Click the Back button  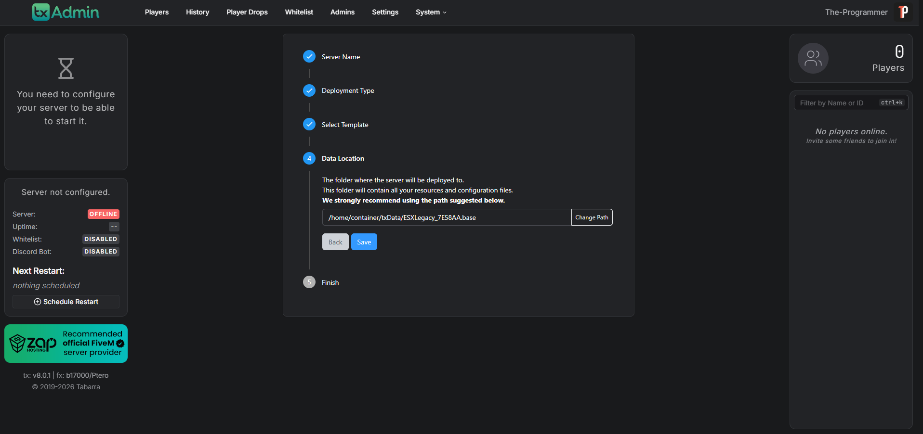click(x=335, y=242)
